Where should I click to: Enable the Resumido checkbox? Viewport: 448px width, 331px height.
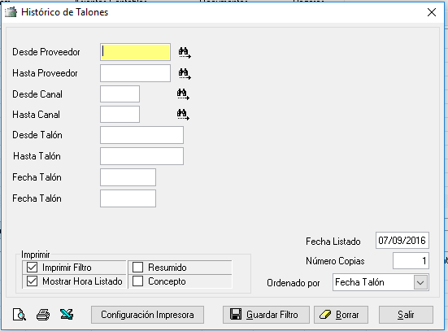click(x=137, y=268)
